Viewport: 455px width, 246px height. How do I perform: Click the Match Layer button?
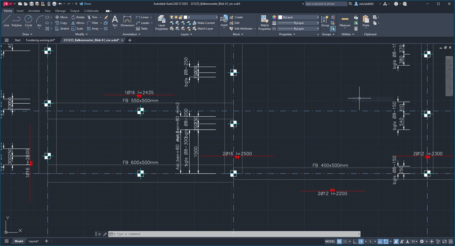203,29
